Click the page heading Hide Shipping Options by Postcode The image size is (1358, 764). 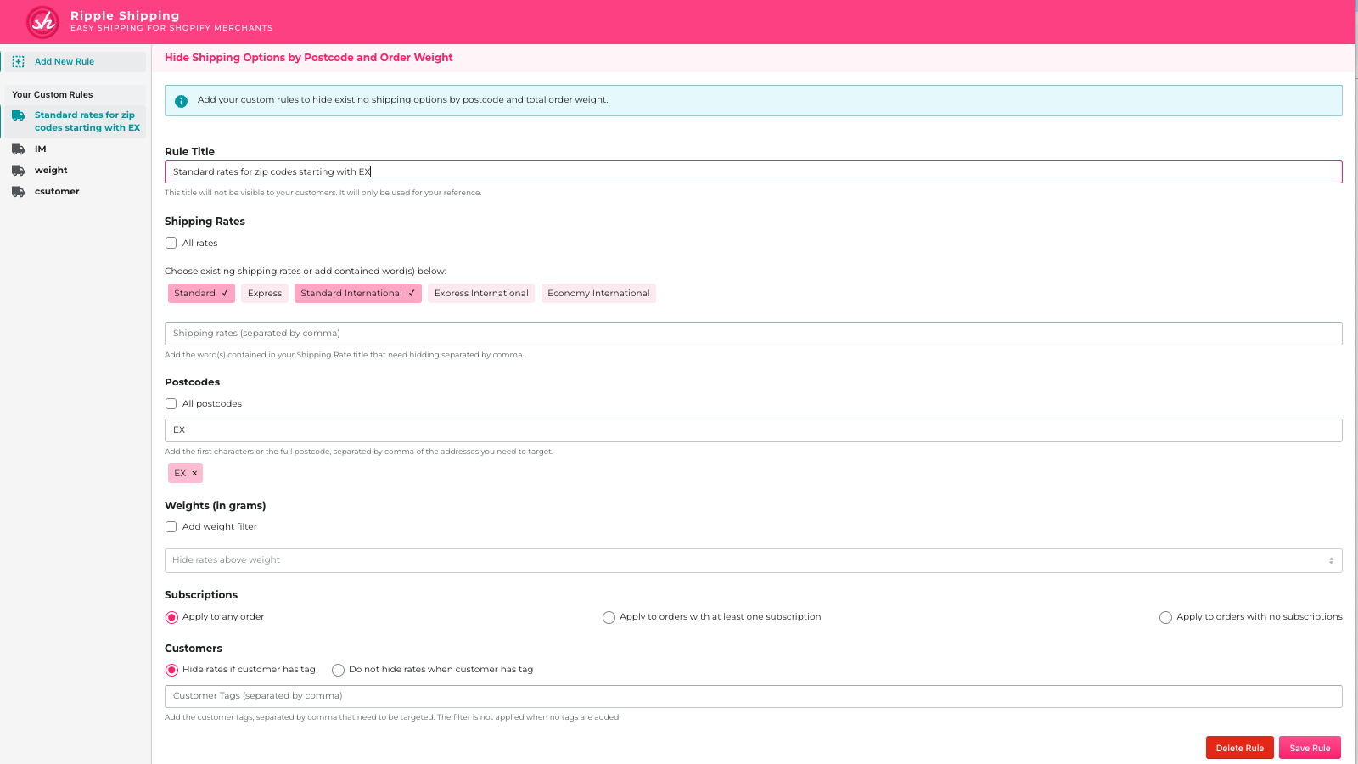pyautogui.click(x=309, y=58)
